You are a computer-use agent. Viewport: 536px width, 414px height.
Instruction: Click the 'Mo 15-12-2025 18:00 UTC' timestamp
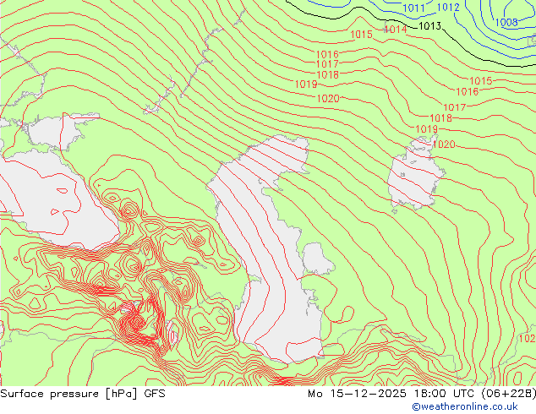tap(391, 394)
